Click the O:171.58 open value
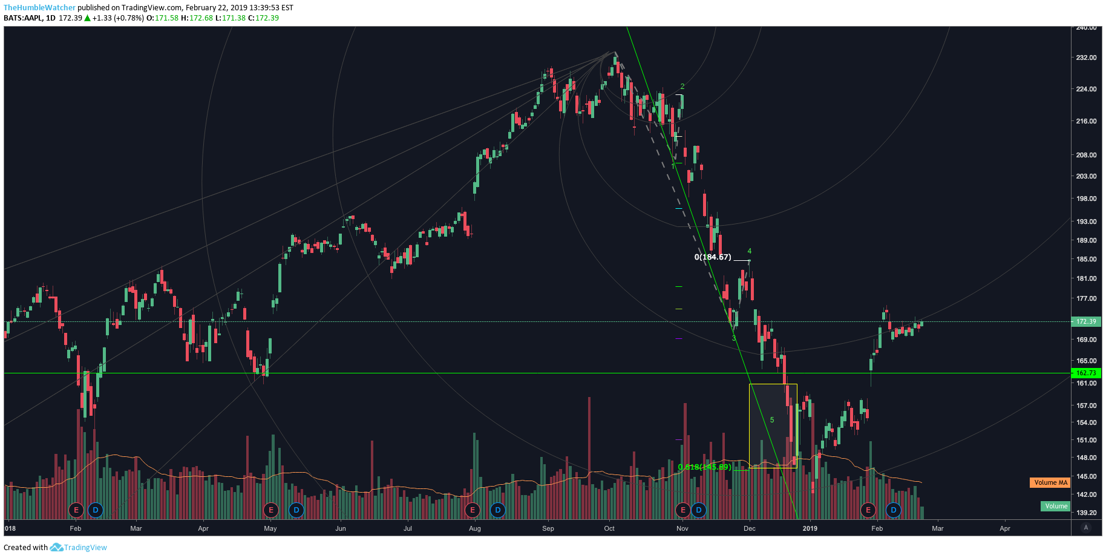This screenshot has width=1106, height=558. pos(163,18)
